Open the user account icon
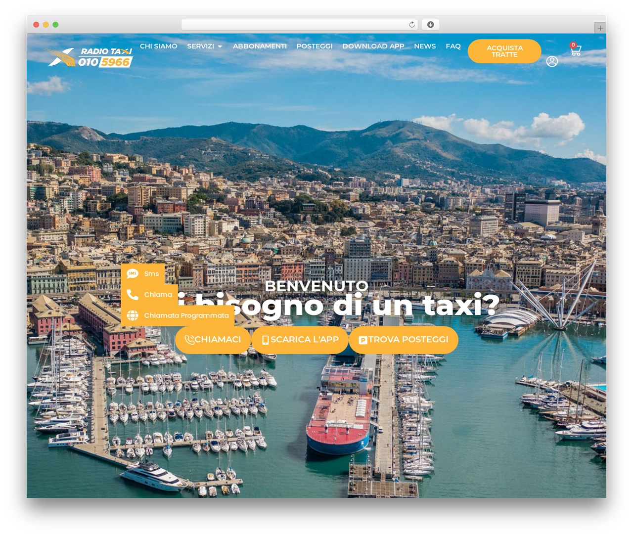 coord(552,61)
